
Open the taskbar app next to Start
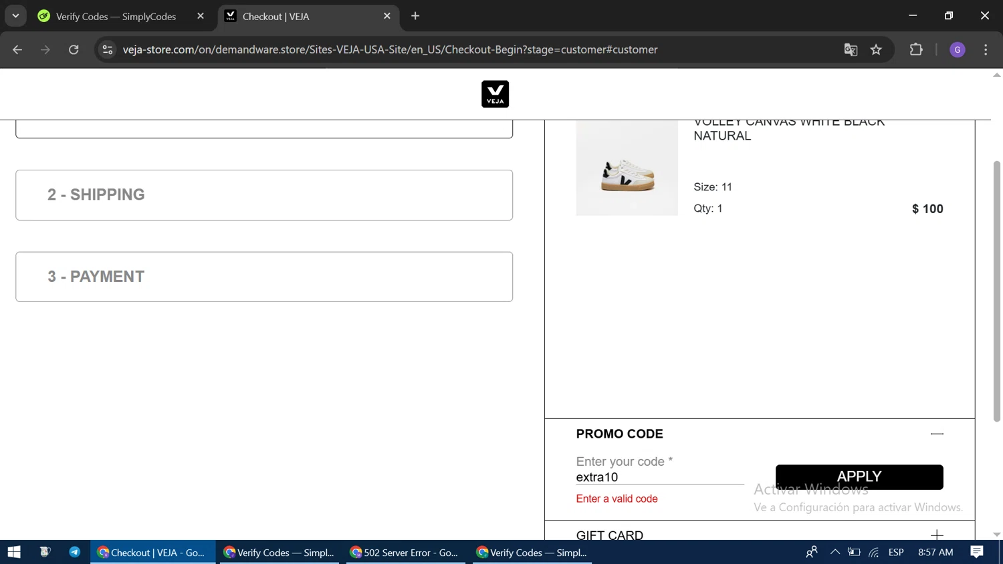click(x=45, y=552)
